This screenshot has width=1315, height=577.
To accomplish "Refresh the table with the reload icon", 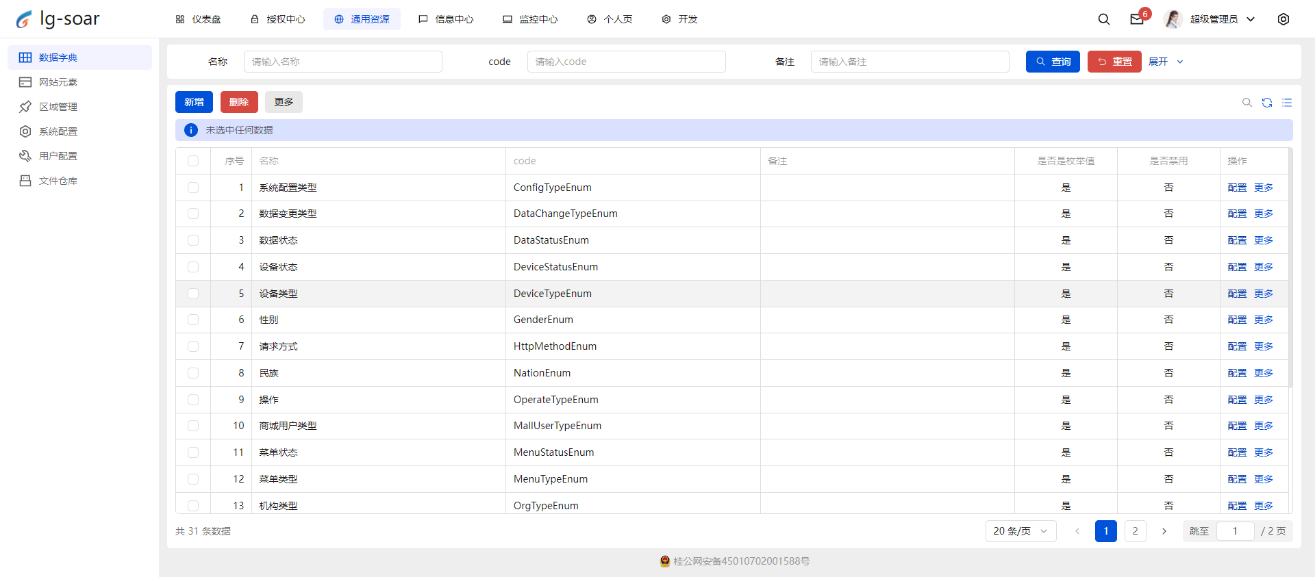I will click(x=1267, y=103).
